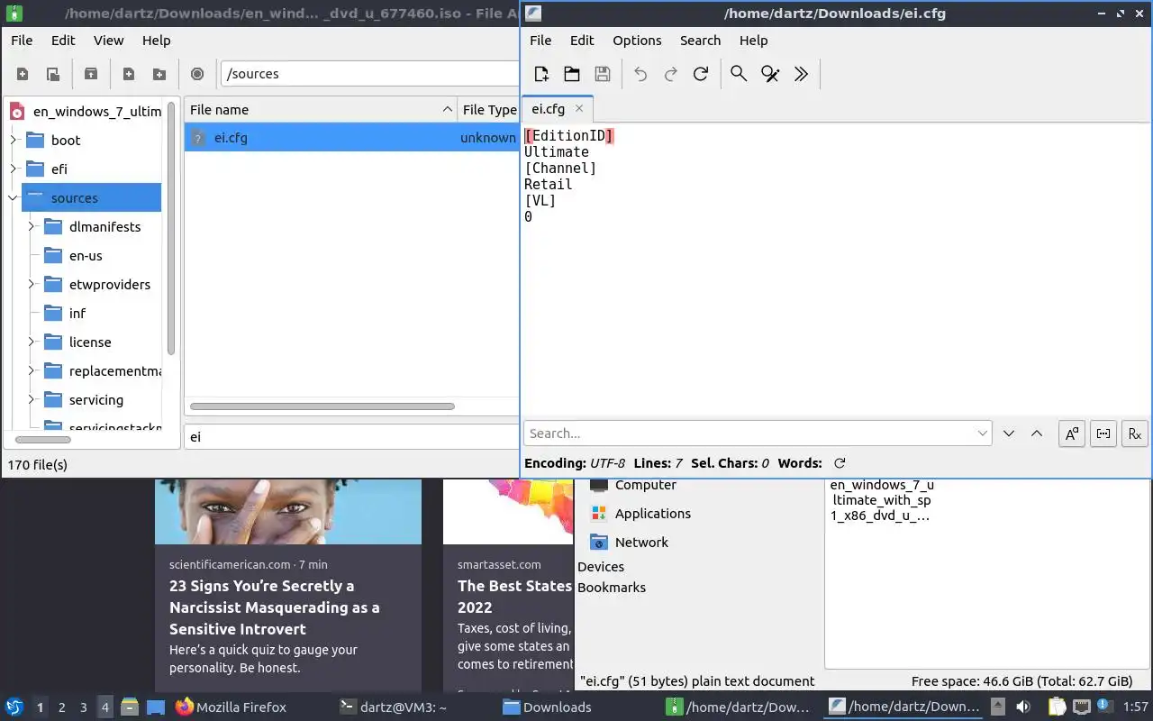Click the horizontal scrollbar under the file list

pos(322,406)
